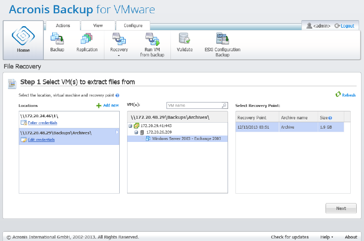Click Edit credentials link
The image size is (364, 241).
[41, 139]
